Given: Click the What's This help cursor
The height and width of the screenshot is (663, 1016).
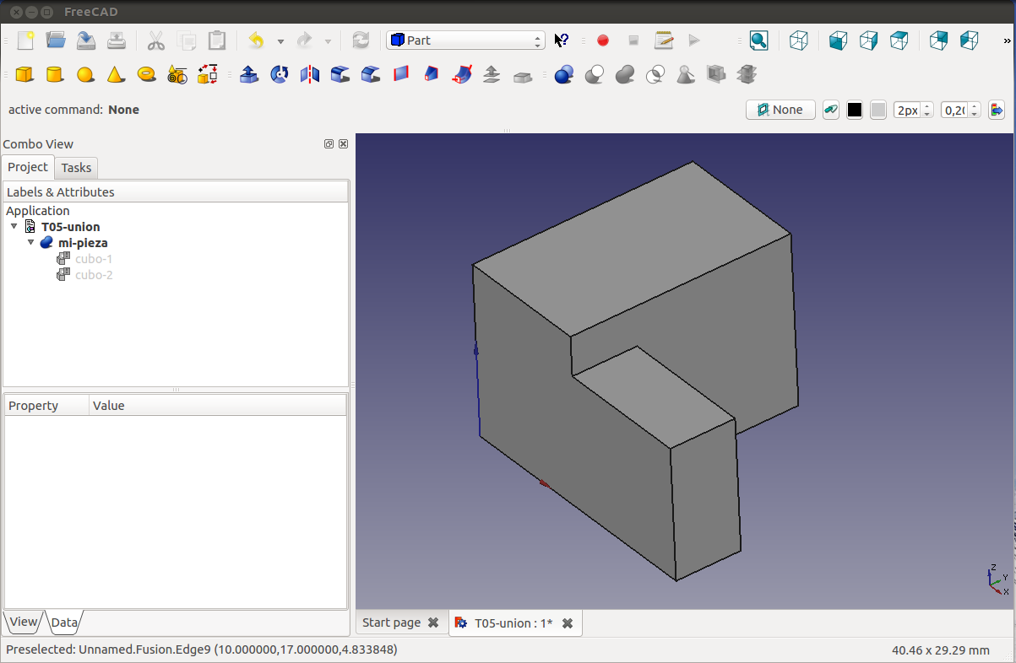Looking at the screenshot, I should (562, 40).
